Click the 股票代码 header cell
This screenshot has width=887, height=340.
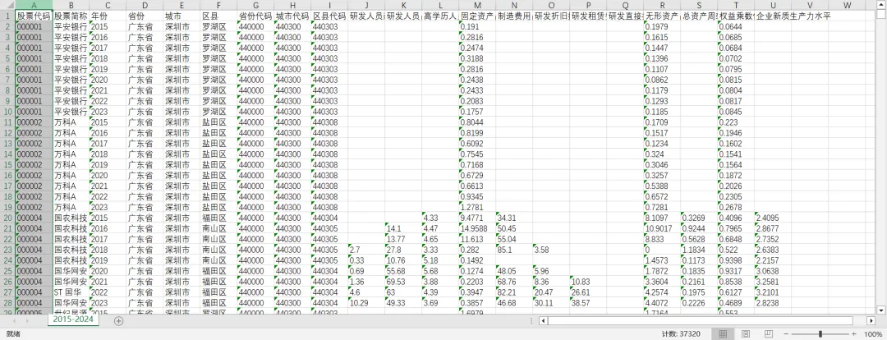(34, 16)
